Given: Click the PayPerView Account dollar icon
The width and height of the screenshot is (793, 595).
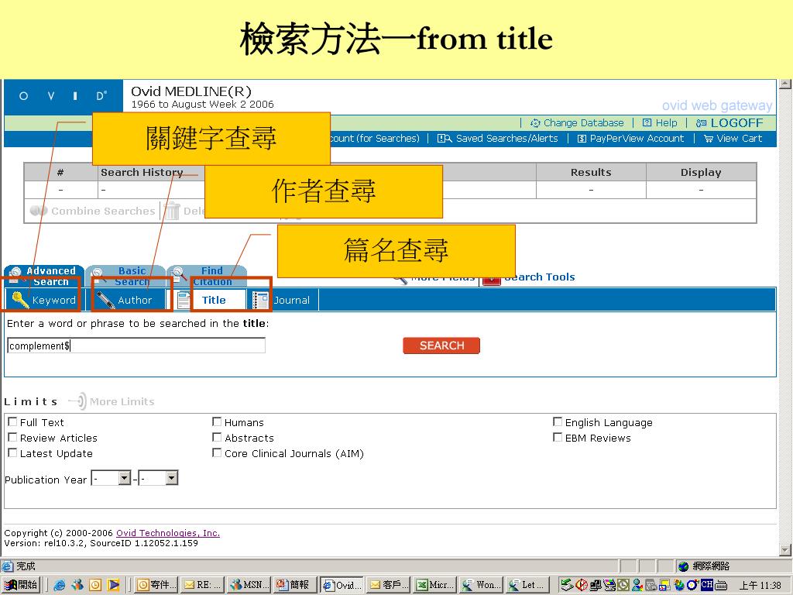Looking at the screenshot, I should (x=582, y=139).
